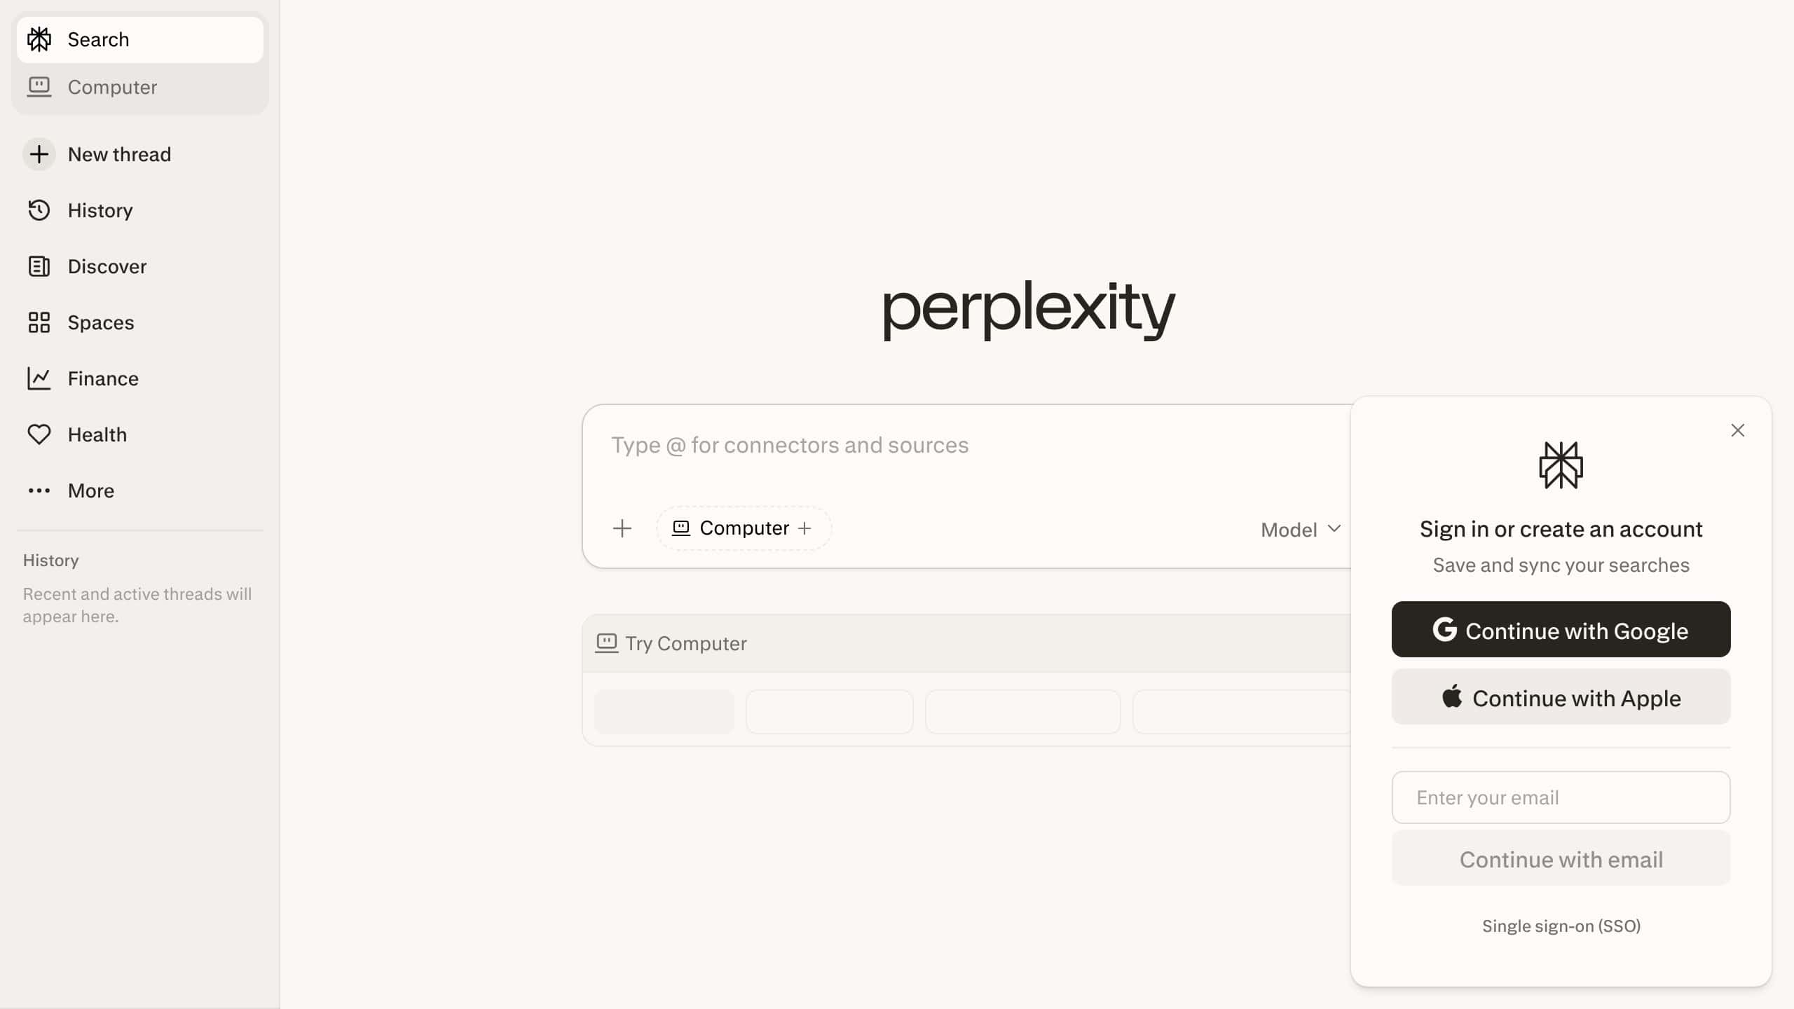Open the Model dropdown
This screenshot has width=1794, height=1009.
(1300, 529)
